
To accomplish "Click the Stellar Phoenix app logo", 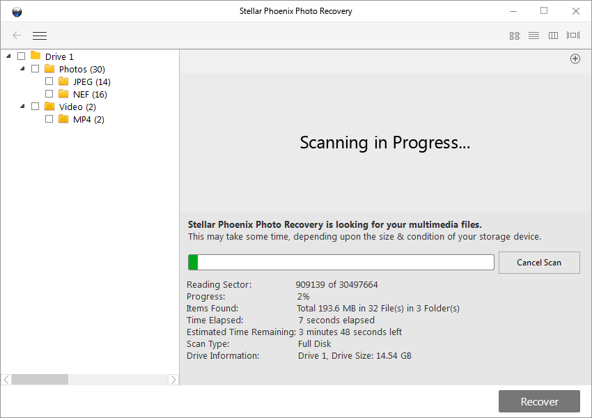I will click(x=17, y=12).
